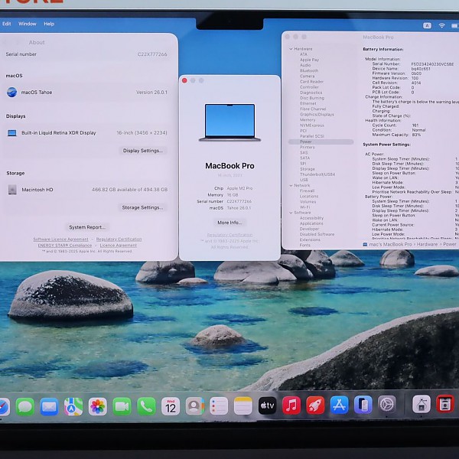Click More Info in MacBook Pro window
The height and width of the screenshot is (459, 459).
point(229,223)
